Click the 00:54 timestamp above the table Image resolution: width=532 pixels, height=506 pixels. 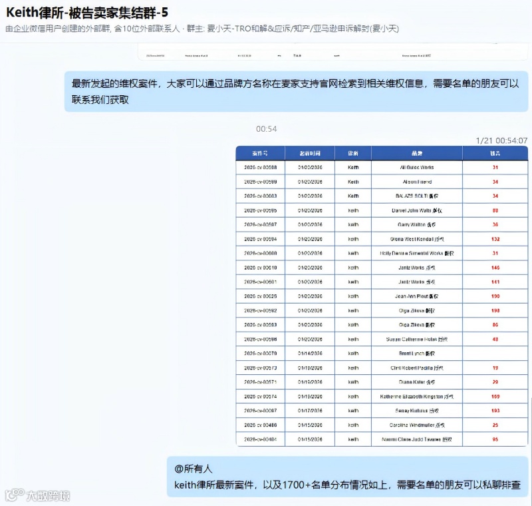[267, 128]
